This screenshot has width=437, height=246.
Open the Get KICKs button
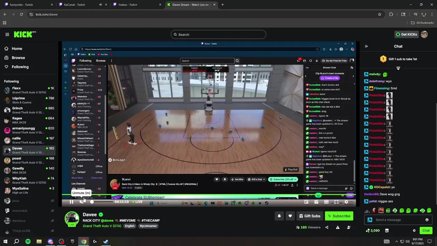pos(406,35)
